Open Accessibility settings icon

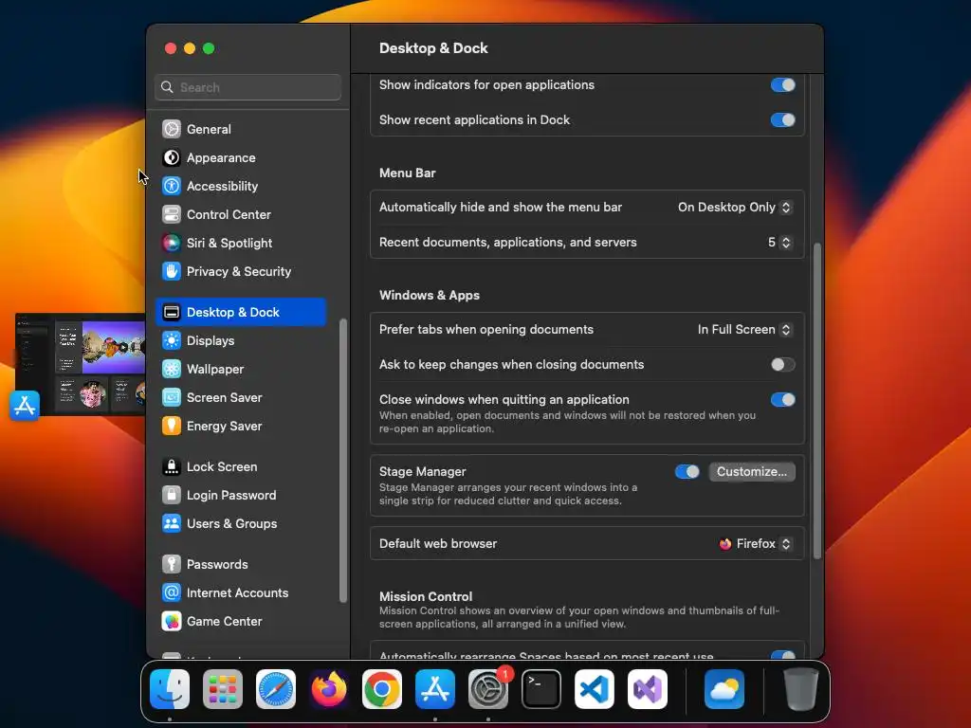(x=172, y=186)
